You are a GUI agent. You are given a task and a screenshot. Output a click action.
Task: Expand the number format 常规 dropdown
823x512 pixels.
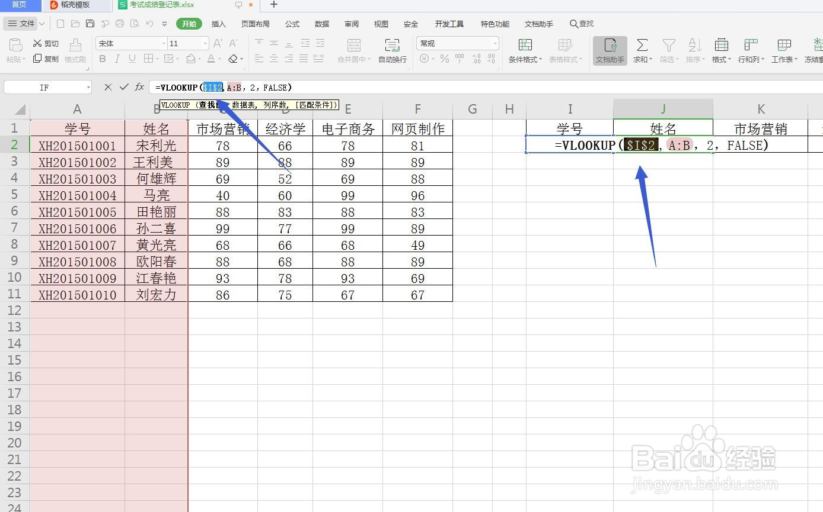point(495,44)
